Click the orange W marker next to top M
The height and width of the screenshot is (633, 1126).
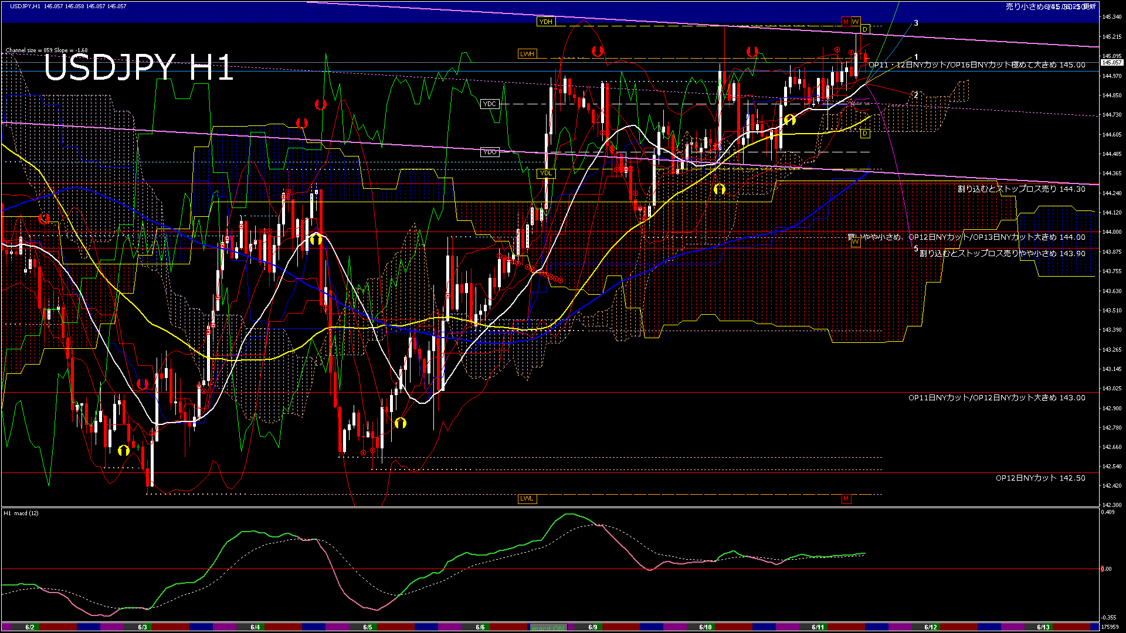(x=855, y=22)
